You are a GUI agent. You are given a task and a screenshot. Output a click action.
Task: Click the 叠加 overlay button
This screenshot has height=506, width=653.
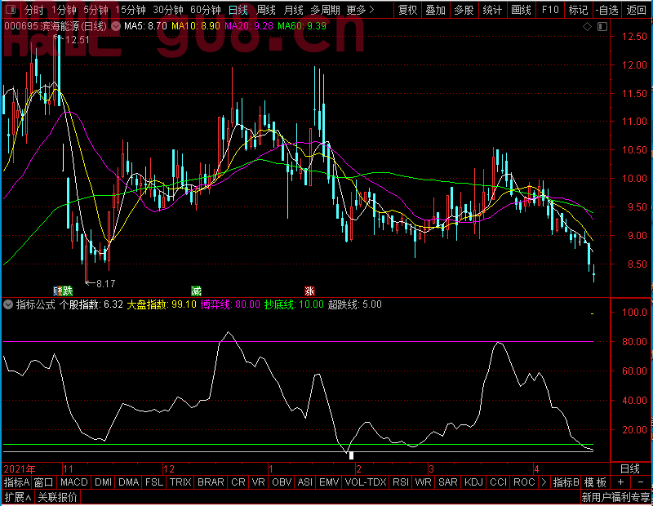[x=436, y=10]
